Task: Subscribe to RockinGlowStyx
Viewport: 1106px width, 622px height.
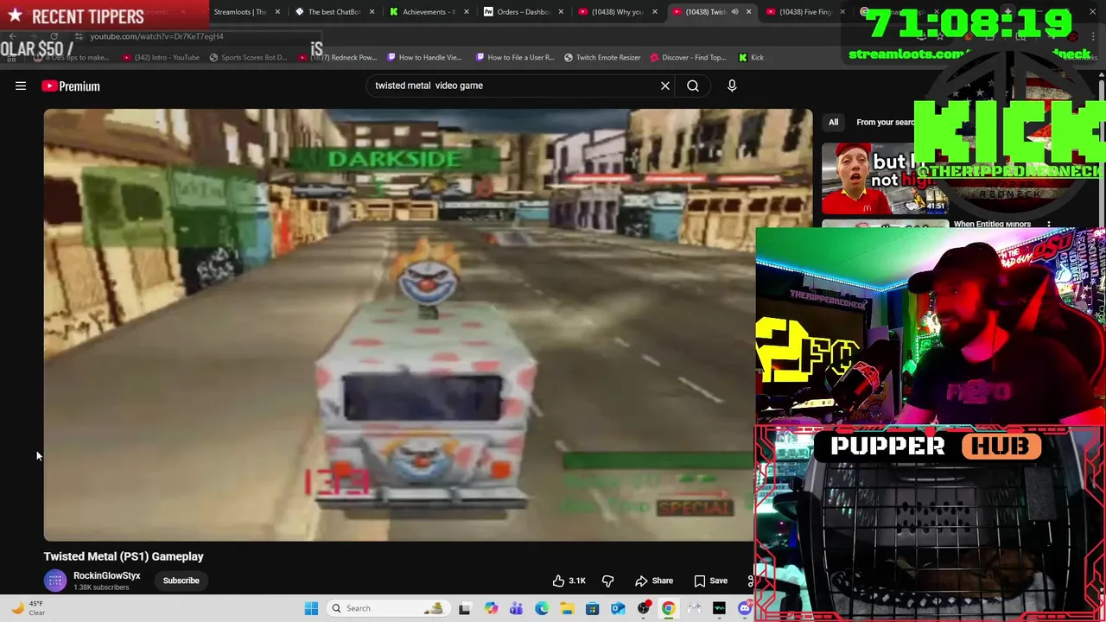Action: pyautogui.click(x=181, y=581)
